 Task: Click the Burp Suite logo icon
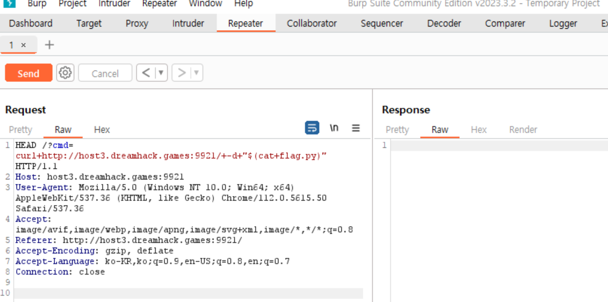(9, 3)
